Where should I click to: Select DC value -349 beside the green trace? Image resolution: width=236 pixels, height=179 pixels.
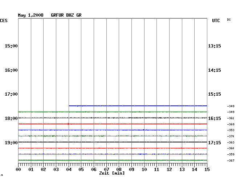(x=231, y=112)
